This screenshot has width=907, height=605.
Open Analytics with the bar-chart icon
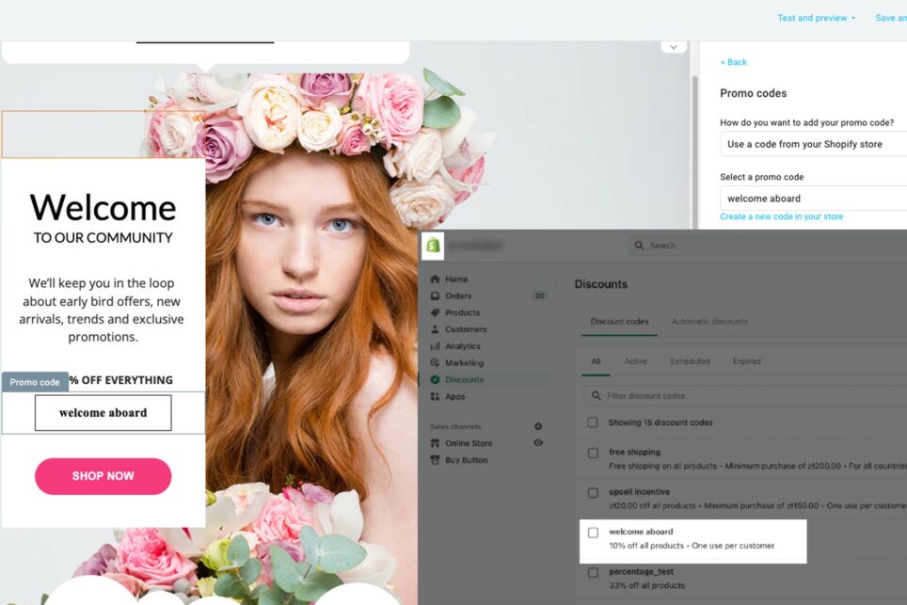pos(436,345)
